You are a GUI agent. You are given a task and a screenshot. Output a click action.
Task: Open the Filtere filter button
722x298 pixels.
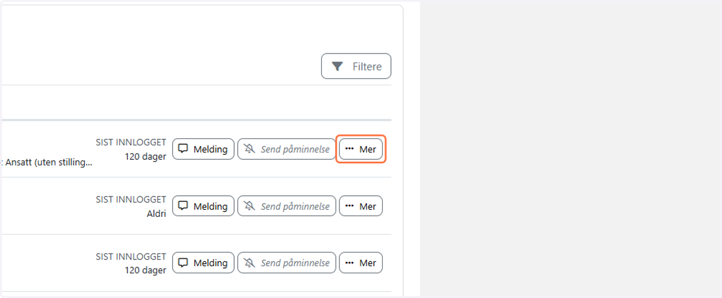(356, 66)
